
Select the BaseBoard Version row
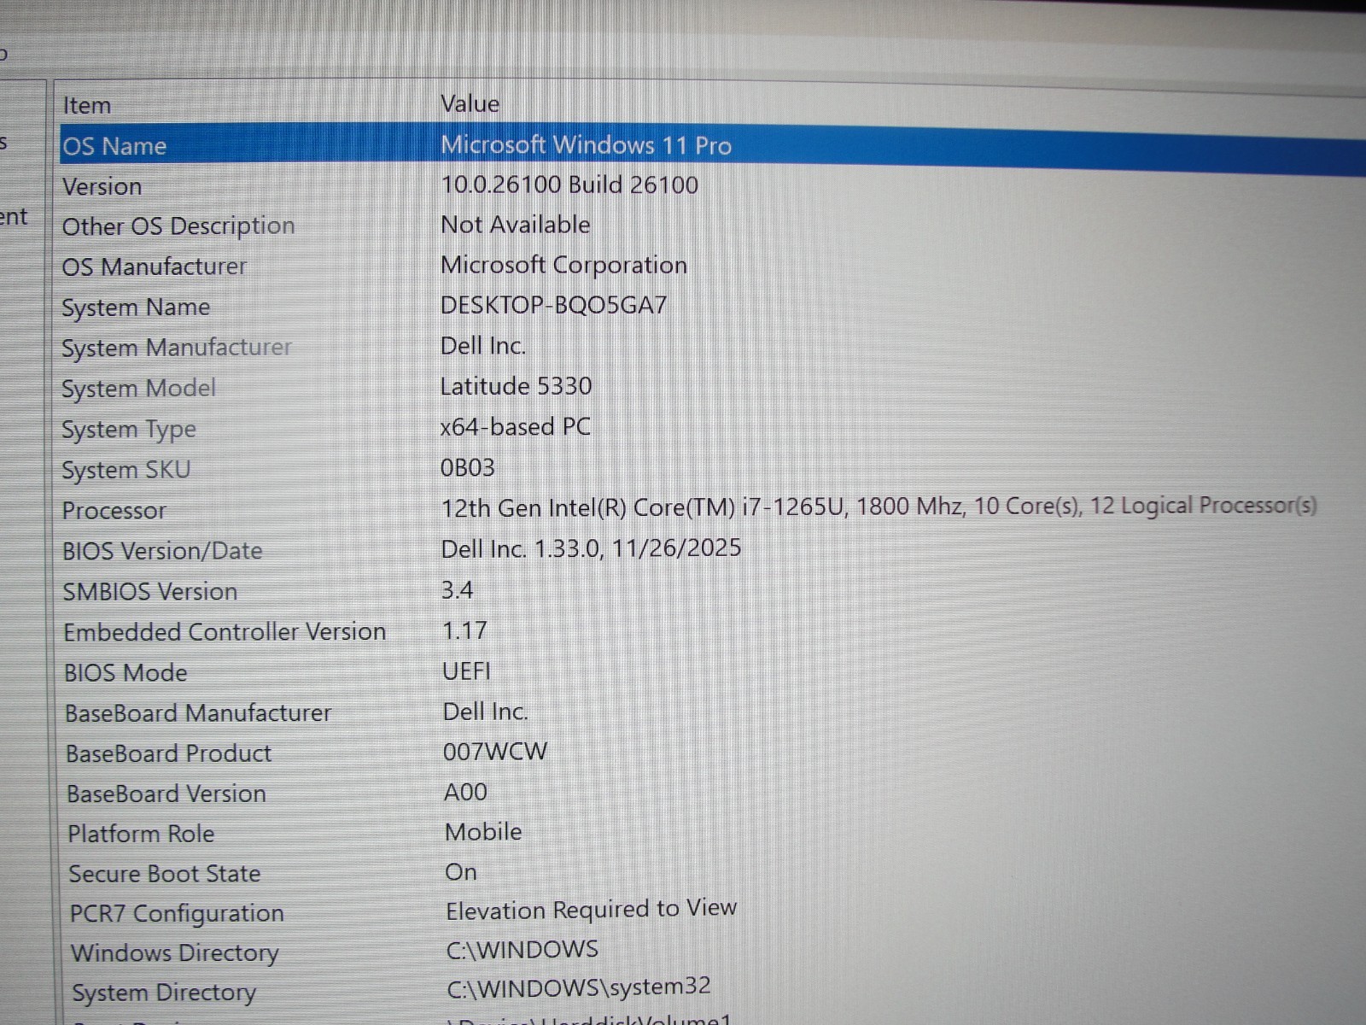[166, 794]
